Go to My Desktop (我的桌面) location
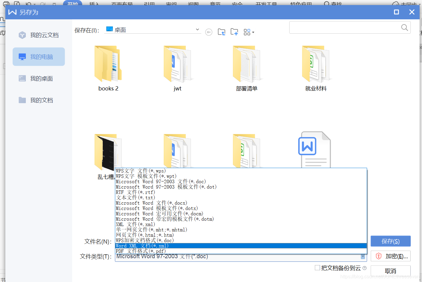This screenshot has width=422, height=282. point(39,79)
